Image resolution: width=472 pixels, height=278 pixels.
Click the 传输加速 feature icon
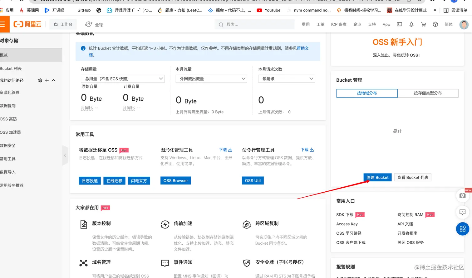165,224
